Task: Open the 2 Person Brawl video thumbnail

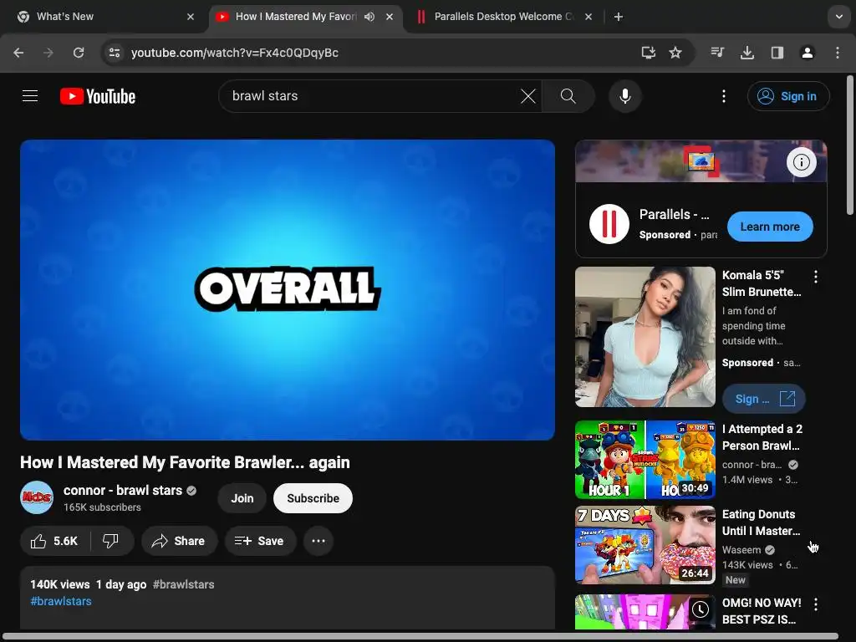Action: click(x=645, y=460)
